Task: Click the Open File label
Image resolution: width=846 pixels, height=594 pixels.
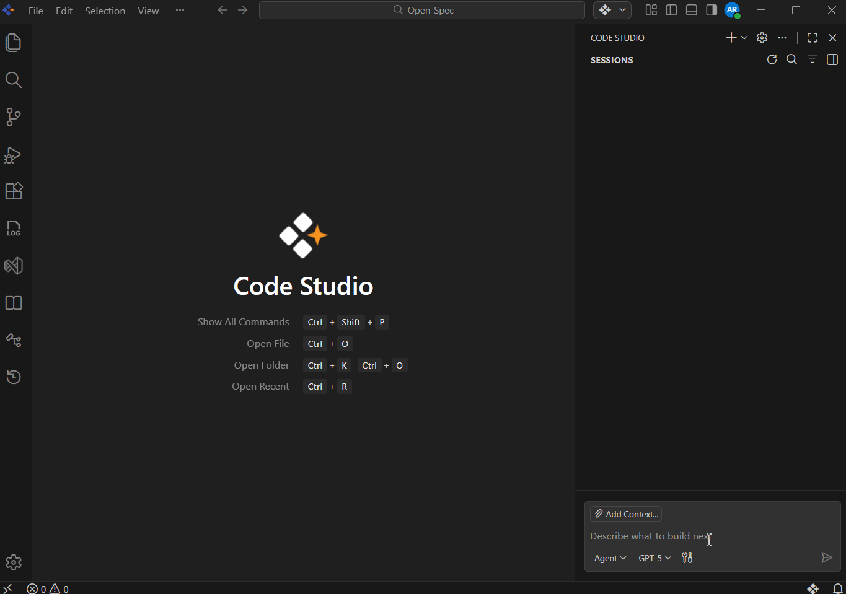Action: point(268,344)
